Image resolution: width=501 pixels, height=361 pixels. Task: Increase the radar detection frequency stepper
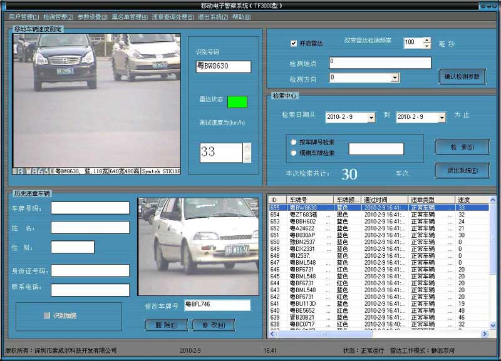coord(427,40)
